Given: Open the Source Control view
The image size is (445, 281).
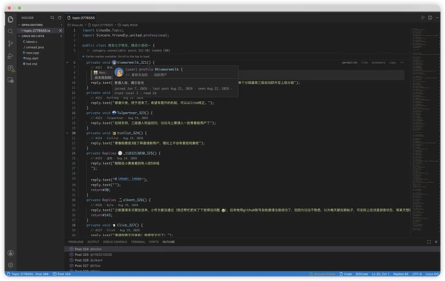Looking at the screenshot, I should (10, 43).
